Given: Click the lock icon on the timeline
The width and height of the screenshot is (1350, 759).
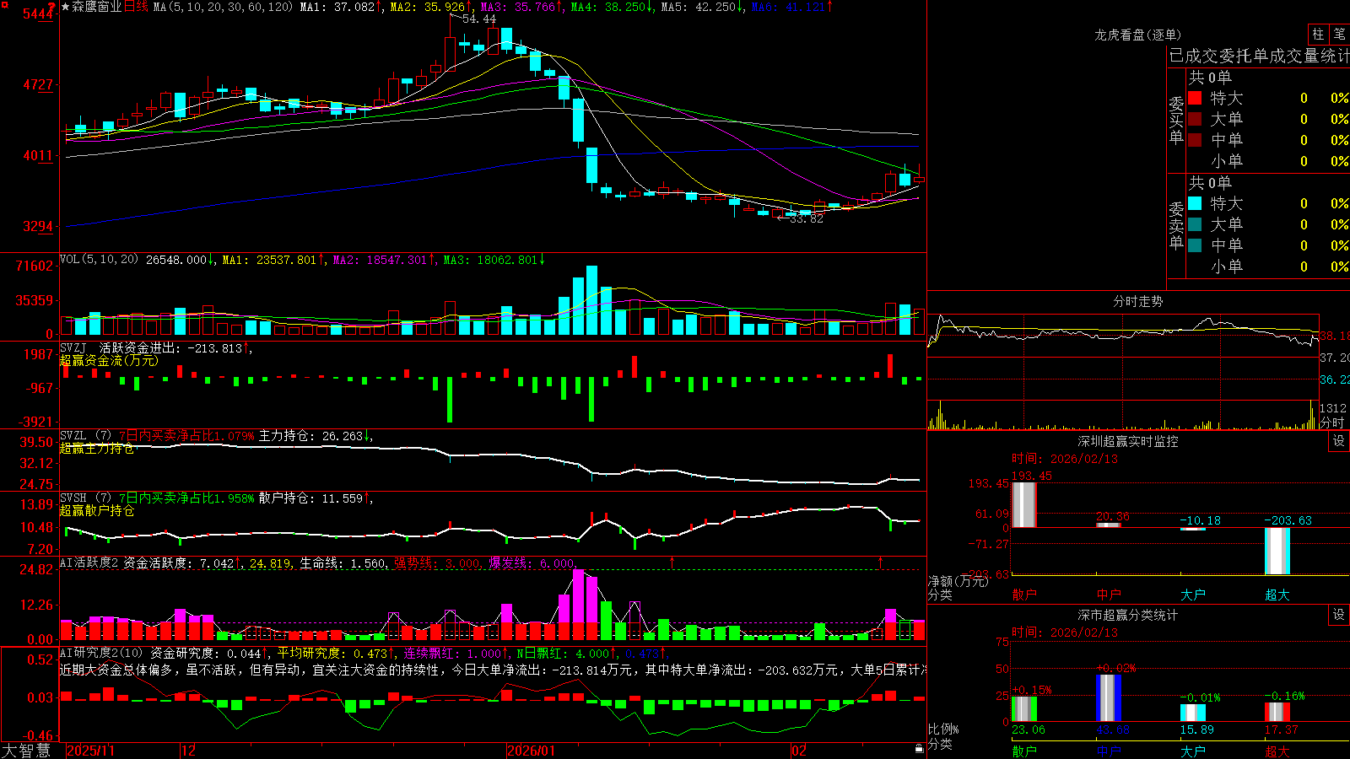Looking at the screenshot, I should pyautogui.click(x=919, y=749).
